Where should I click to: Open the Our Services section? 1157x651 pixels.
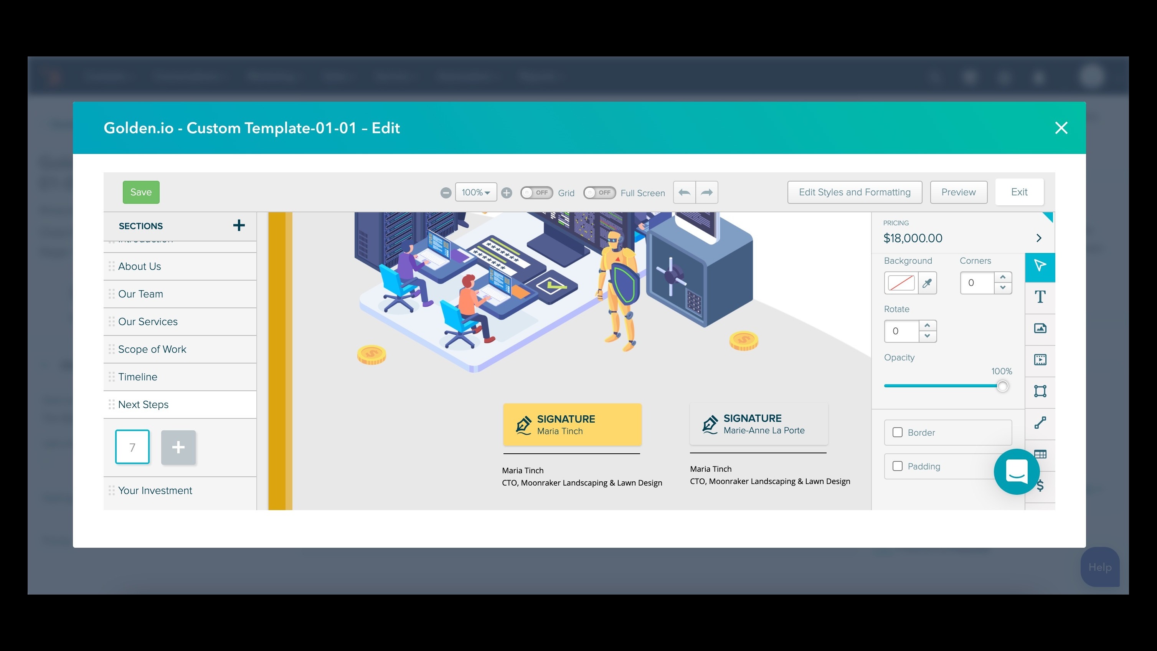pyautogui.click(x=148, y=322)
